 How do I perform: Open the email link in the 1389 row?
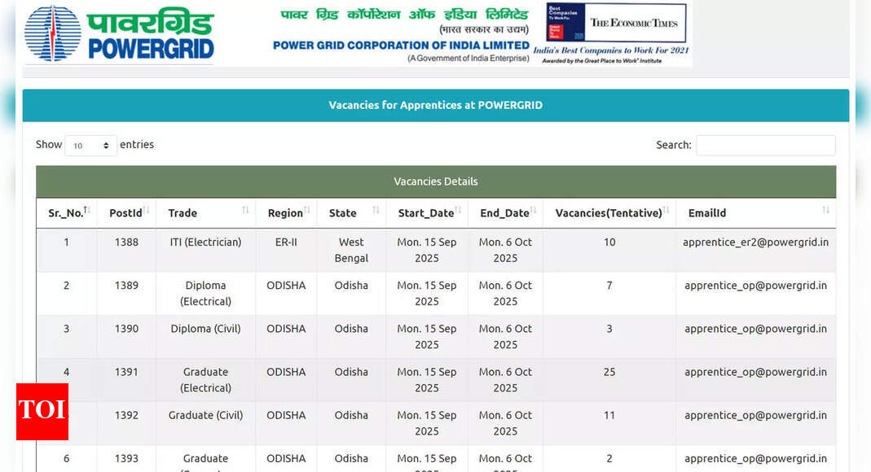[755, 286]
